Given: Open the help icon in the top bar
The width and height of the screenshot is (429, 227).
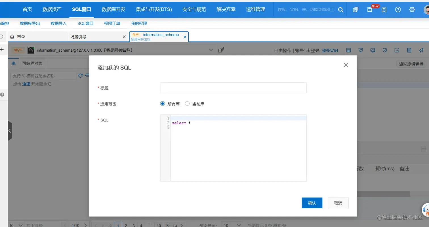Looking at the screenshot, I should 398,9.
